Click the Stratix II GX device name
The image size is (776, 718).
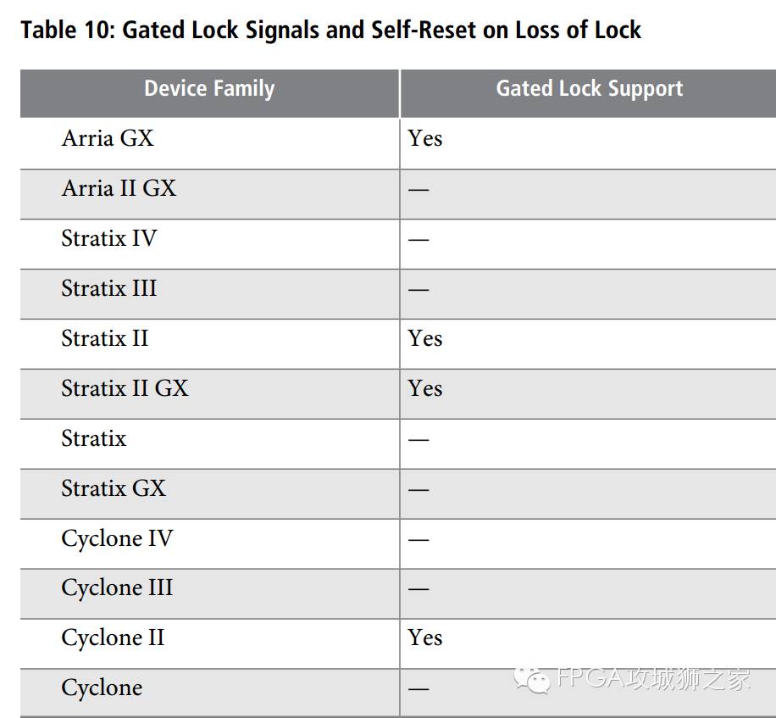pos(125,388)
